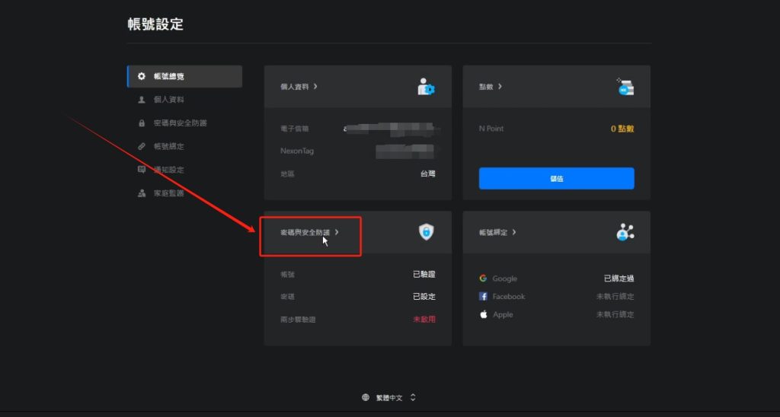The height and width of the screenshot is (417, 780).
Task: Click chevron beside 帳號綁定 card heading
Action: [514, 232]
